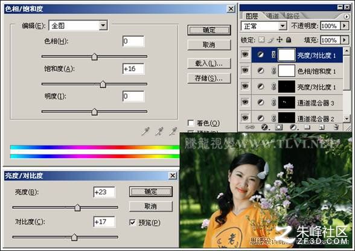
Task: Click the 对比度 value field showing +17
Action: tap(104, 221)
